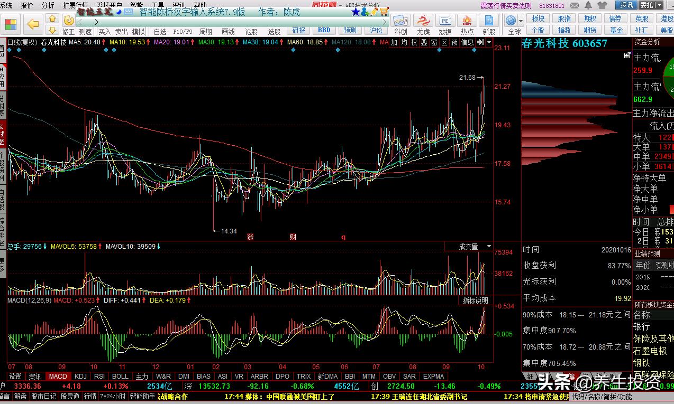This screenshot has height=404, width=674.
Task: Click the 热点 hot topics flame icon
Action: pos(467,21)
